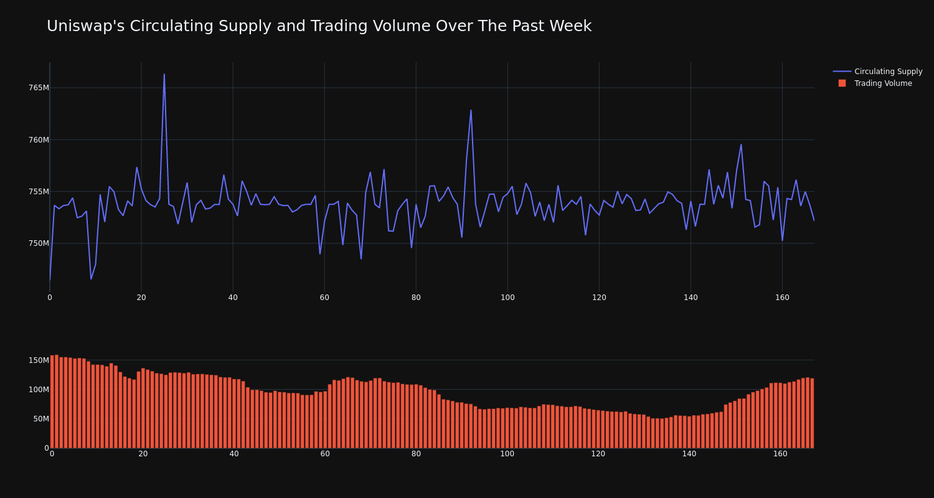The width and height of the screenshot is (934, 498).
Task: Click the 150M label on volume chart
Action: point(38,360)
